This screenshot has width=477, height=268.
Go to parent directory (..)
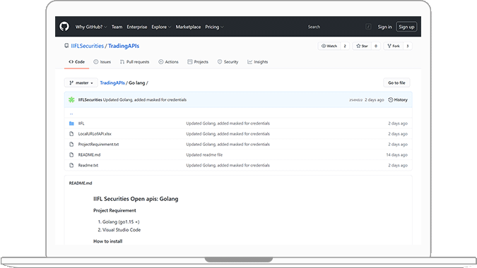[x=71, y=114]
